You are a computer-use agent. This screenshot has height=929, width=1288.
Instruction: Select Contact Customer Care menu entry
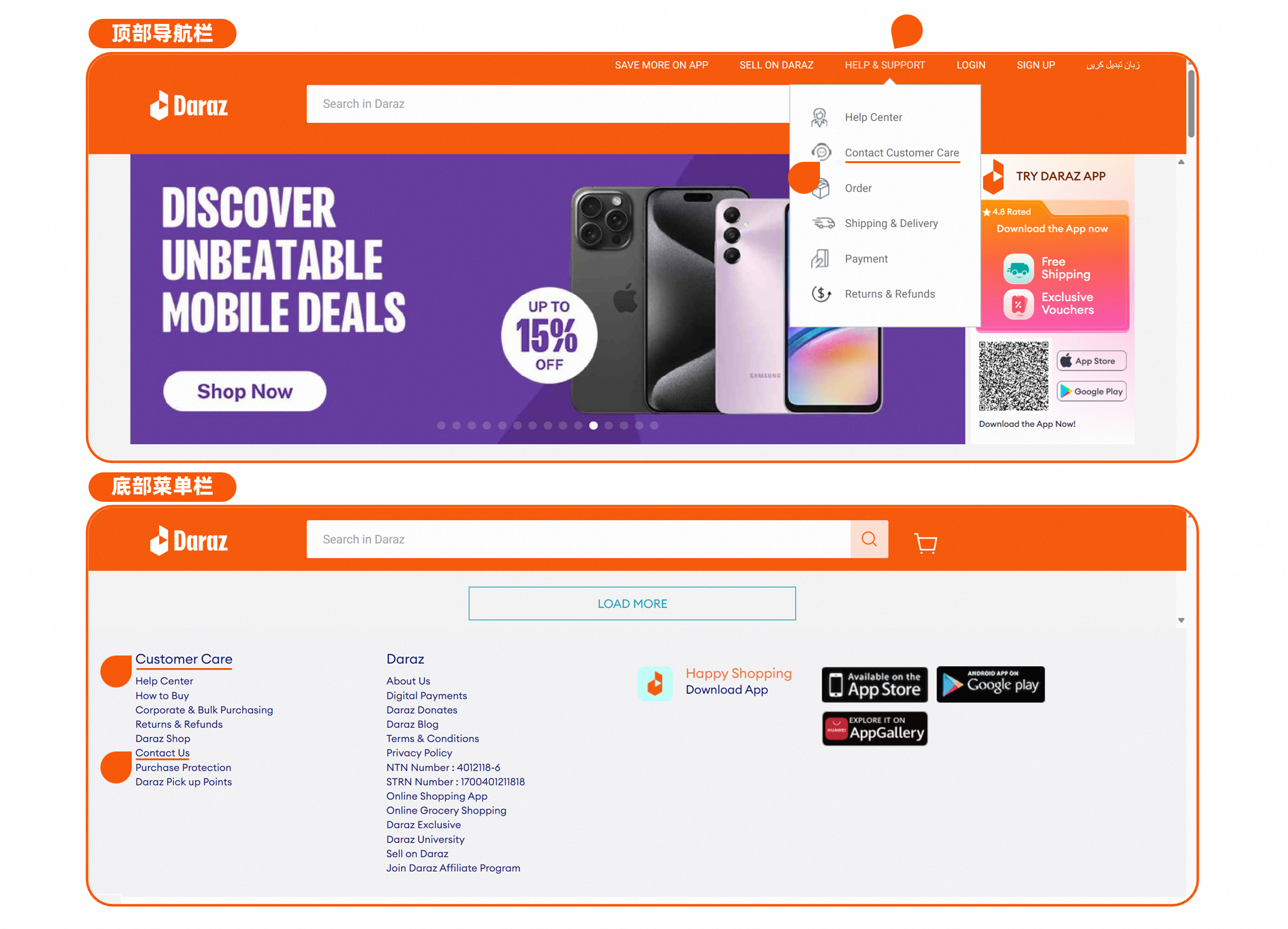pos(902,152)
